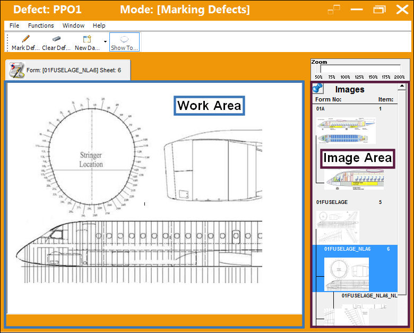Click the fuselage side view drawing in work area
This screenshot has width=414, height=333.
[x=139, y=251]
